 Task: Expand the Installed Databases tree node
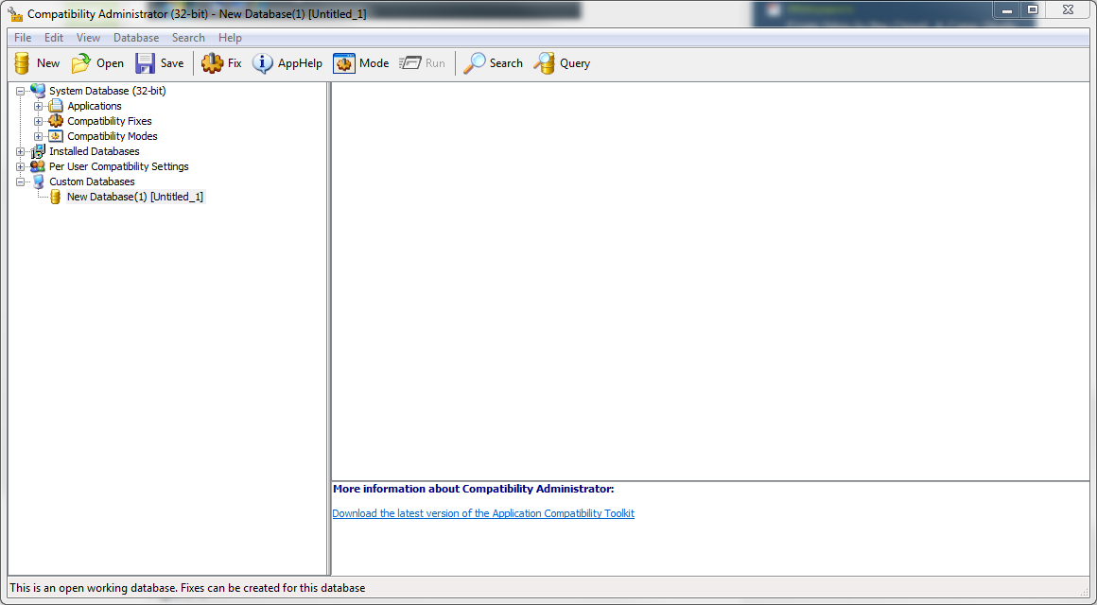point(20,151)
